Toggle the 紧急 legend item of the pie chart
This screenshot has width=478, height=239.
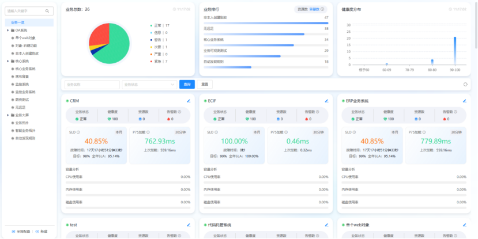pyautogui.click(x=159, y=61)
